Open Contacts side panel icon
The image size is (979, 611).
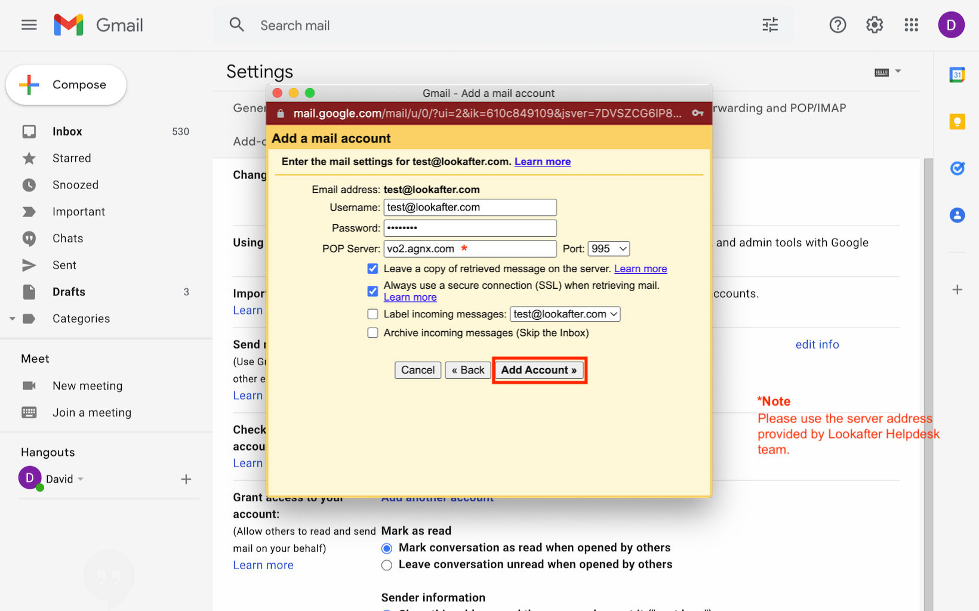click(957, 215)
